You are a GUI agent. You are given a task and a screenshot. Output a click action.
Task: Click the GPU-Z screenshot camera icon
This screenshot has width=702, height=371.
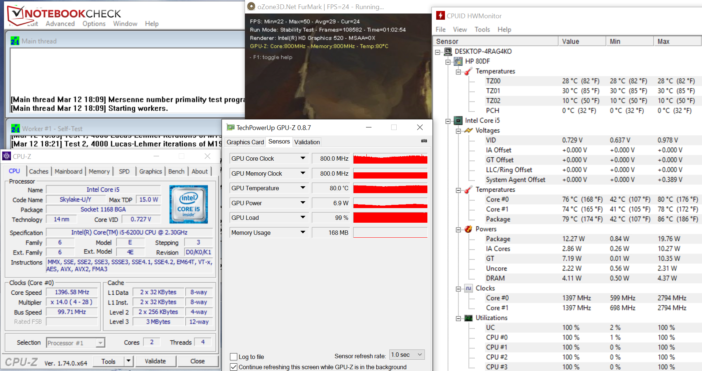coord(424,141)
